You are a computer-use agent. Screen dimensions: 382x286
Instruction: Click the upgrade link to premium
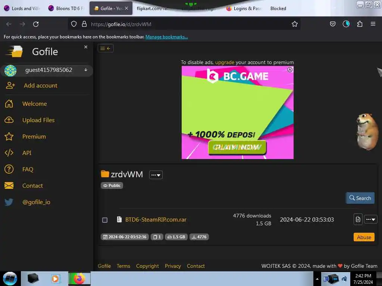coord(225,62)
